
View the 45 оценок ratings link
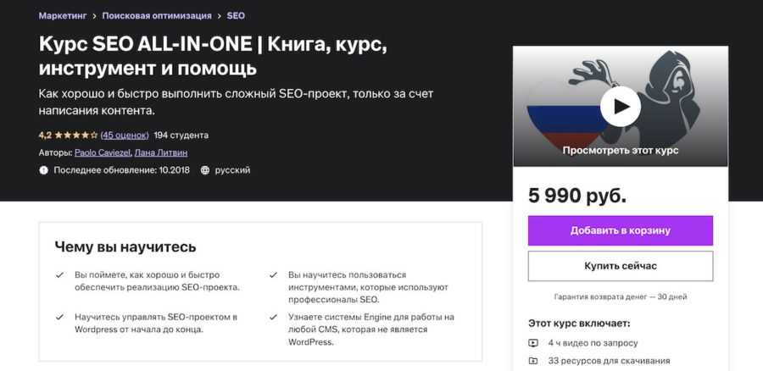(x=125, y=135)
